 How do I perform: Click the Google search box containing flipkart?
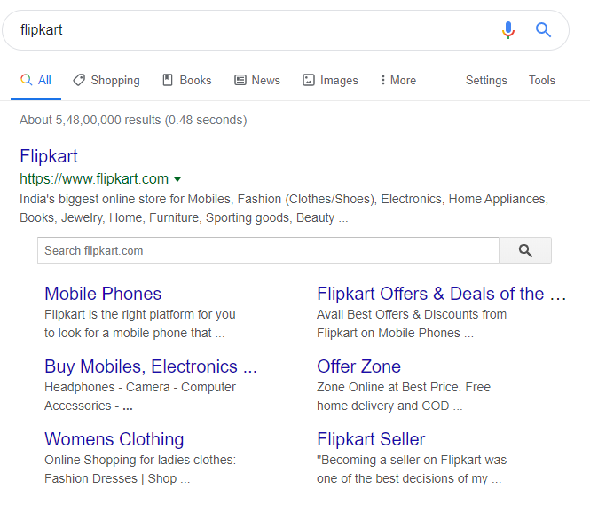(x=248, y=30)
